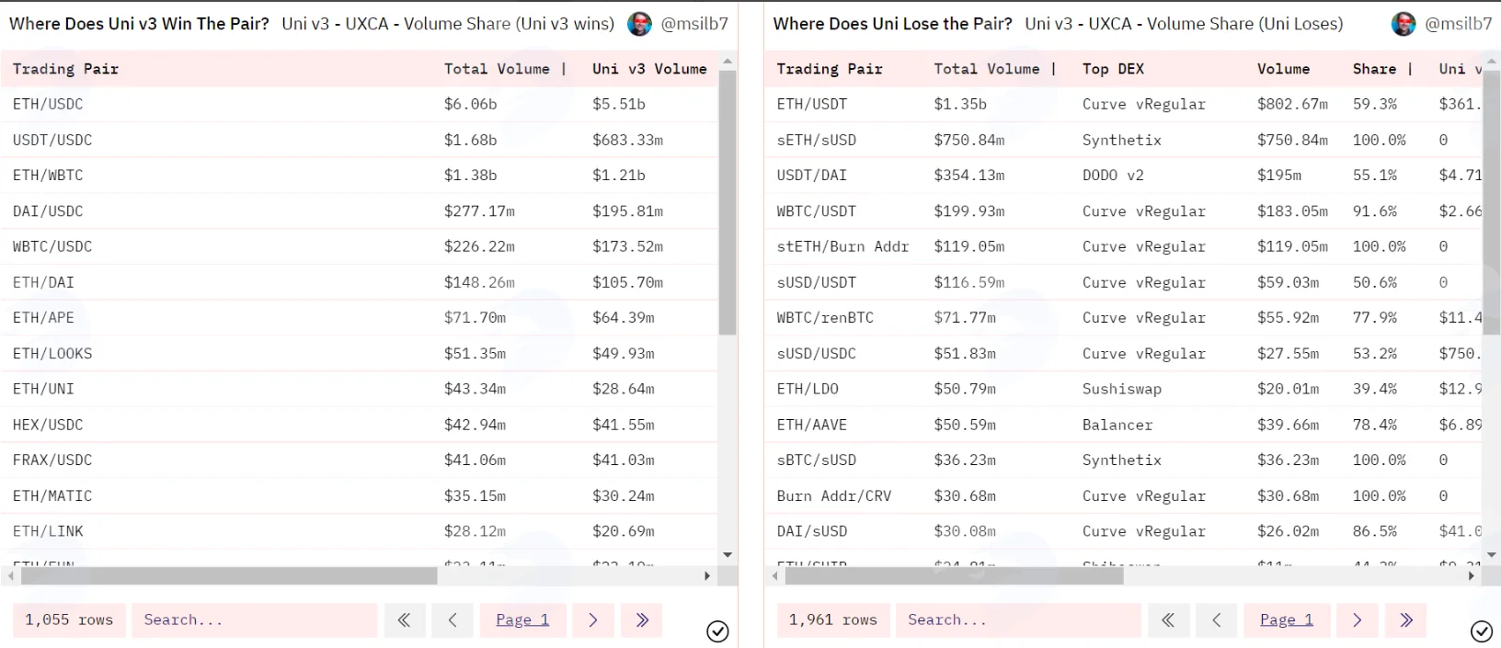Open @msilb7 avatar on left panel

[x=639, y=24]
